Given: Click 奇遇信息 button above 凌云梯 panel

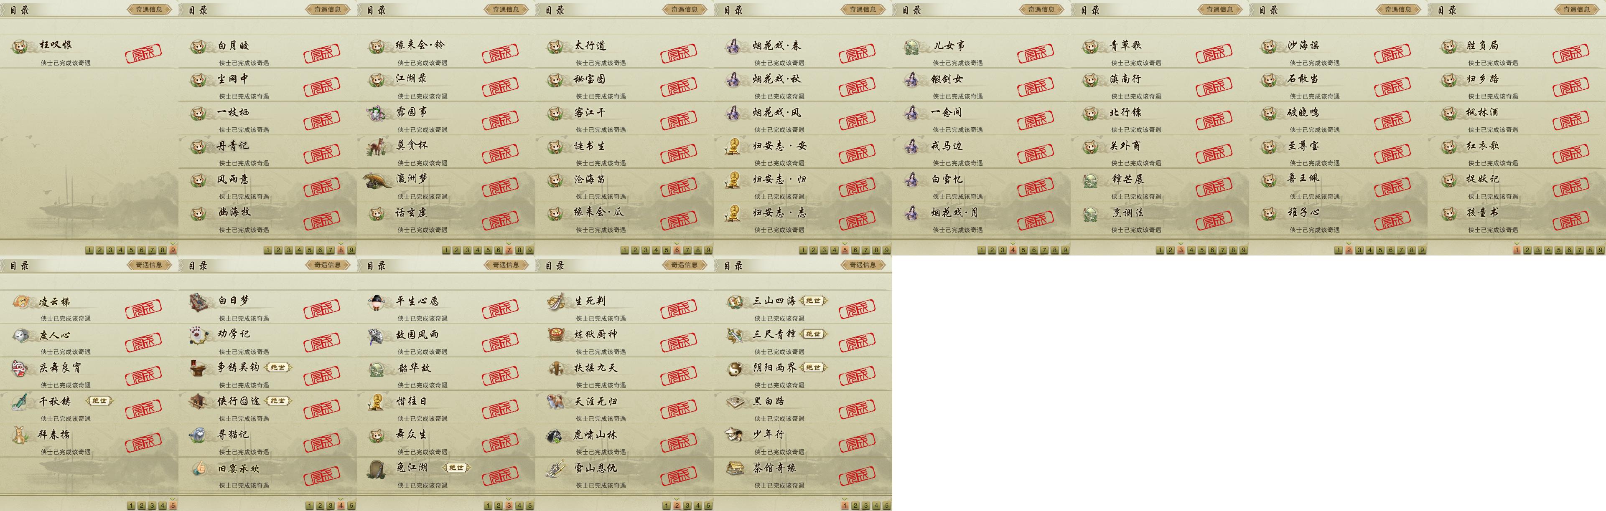Looking at the screenshot, I should coord(149,265).
